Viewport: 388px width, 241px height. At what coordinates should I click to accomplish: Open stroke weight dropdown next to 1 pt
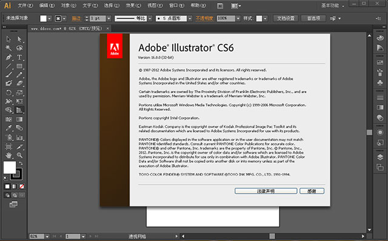tap(109, 18)
